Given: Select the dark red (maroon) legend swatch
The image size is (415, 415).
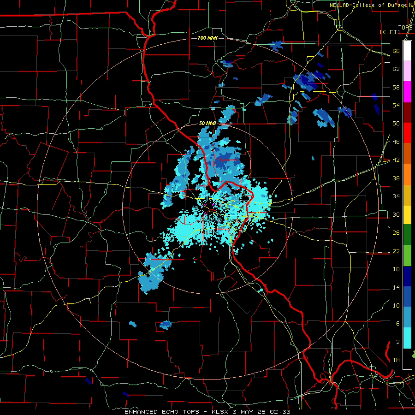Looking at the screenshot, I should 407,113.
